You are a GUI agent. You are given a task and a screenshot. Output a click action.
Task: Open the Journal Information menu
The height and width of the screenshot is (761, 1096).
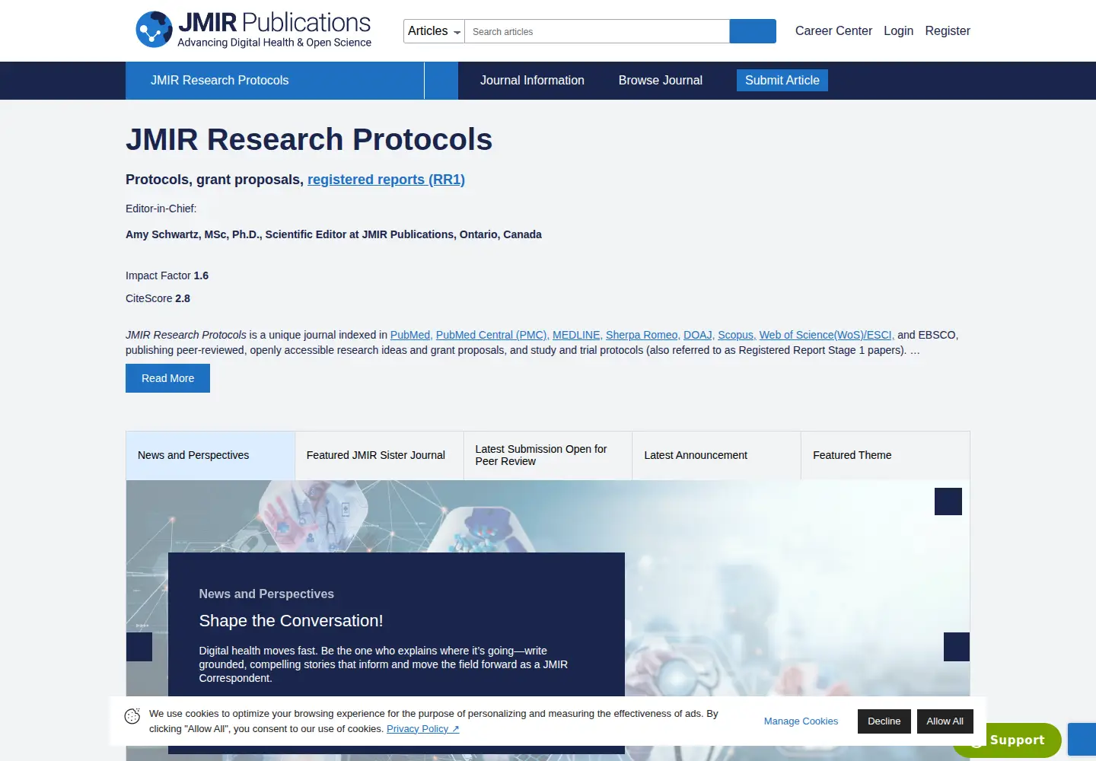532,81
